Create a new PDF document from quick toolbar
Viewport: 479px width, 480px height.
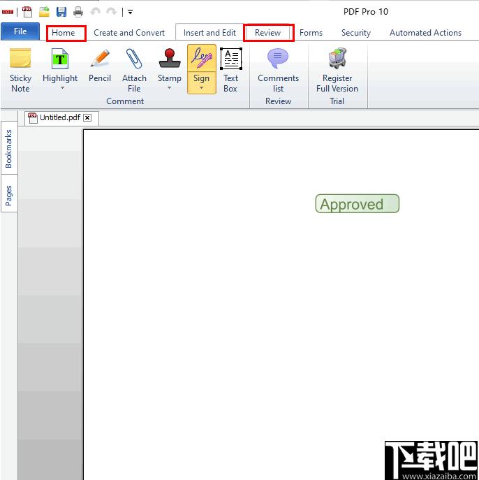click(x=27, y=12)
